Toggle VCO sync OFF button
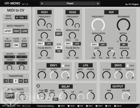 coord(59,34)
